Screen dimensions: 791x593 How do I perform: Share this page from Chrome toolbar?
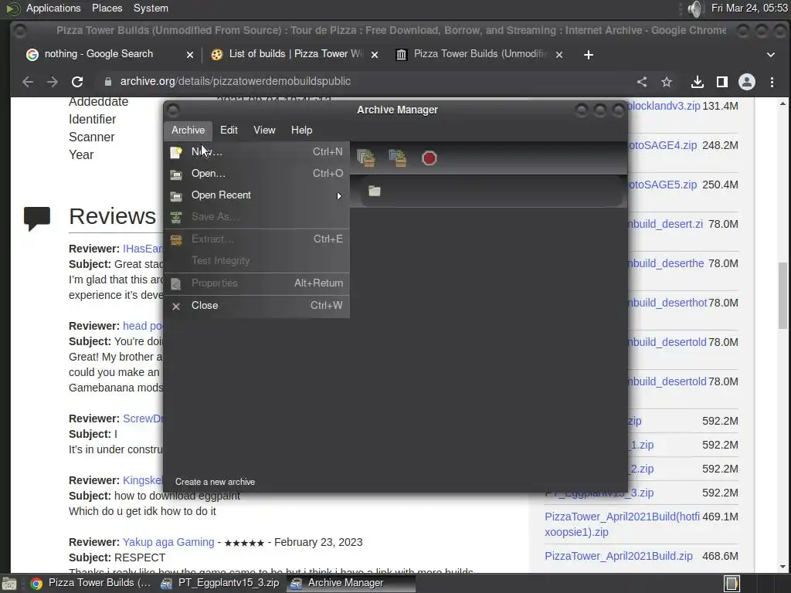click(642, 82)
